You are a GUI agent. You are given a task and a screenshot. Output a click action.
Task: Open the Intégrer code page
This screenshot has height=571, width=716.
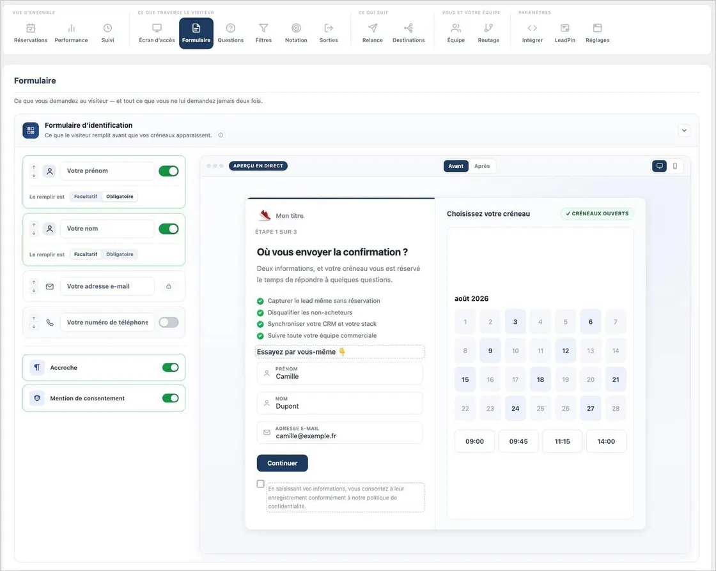(x=533, y=33)
